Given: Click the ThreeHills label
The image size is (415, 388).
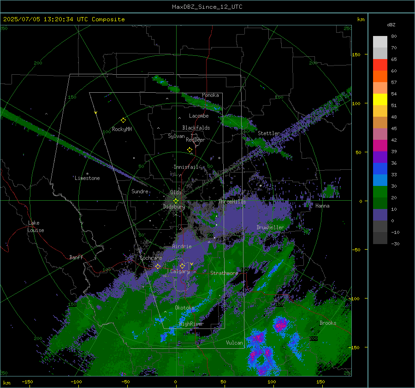Looking at the screenshot, I should tap(232, 202).
